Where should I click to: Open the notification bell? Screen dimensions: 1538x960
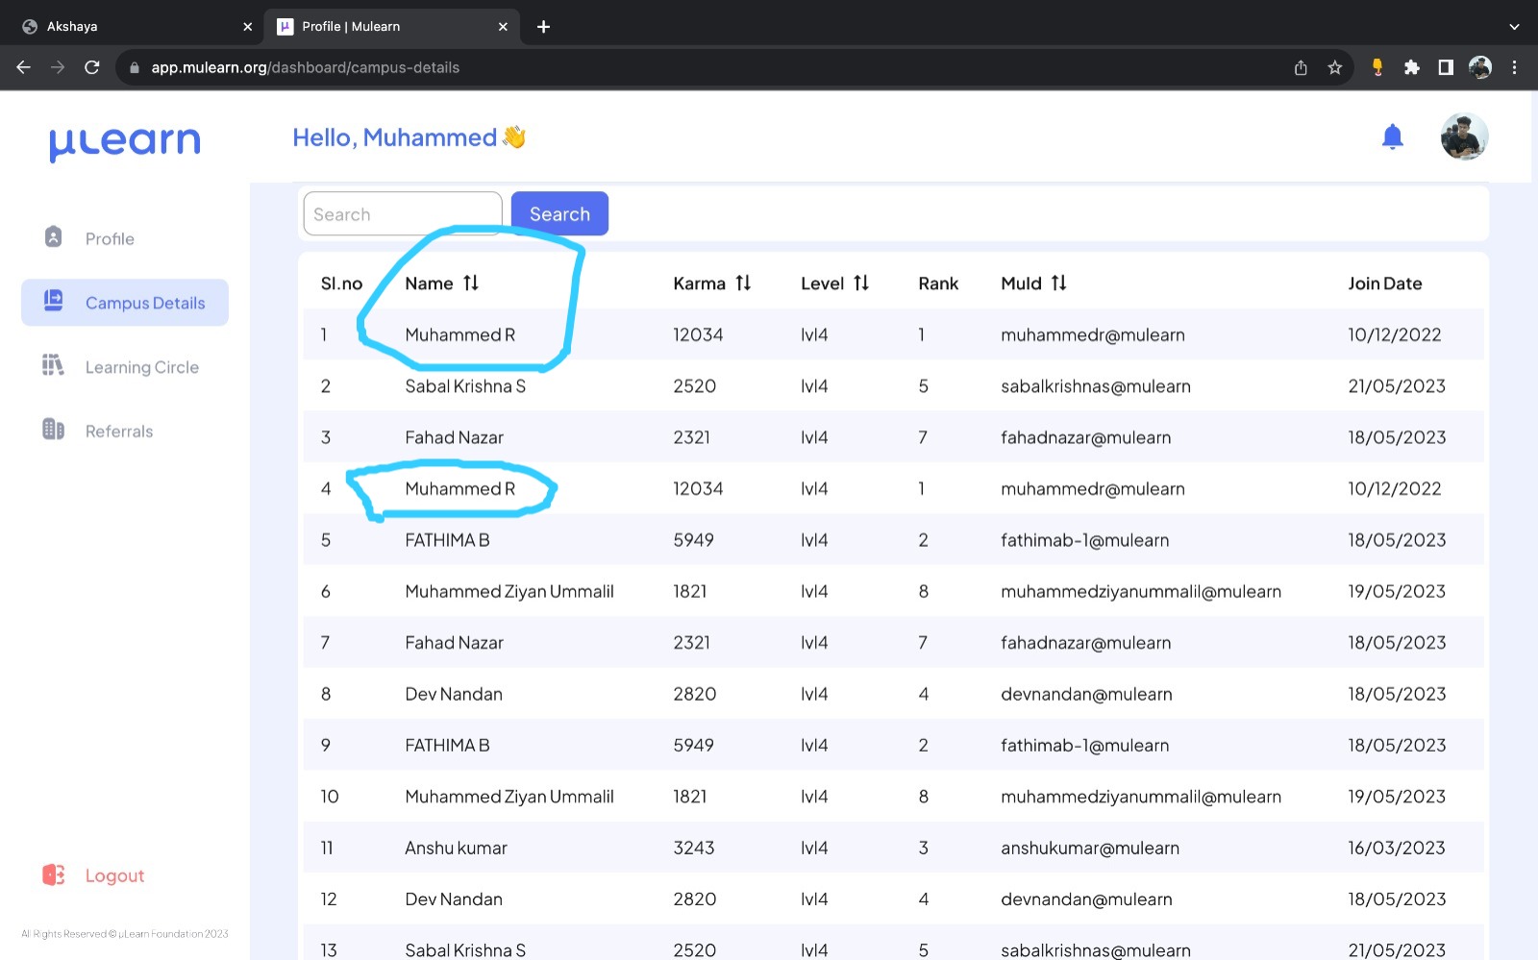1393,136
